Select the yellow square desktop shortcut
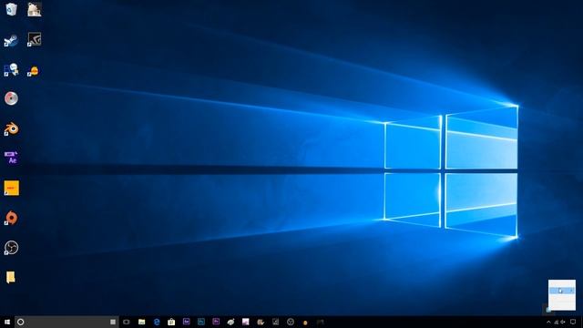The width and height of the screenshot is (583, 328). (11, 189)
